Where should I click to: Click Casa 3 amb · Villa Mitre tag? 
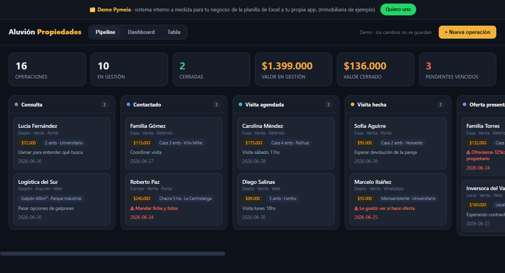(181, 143)
